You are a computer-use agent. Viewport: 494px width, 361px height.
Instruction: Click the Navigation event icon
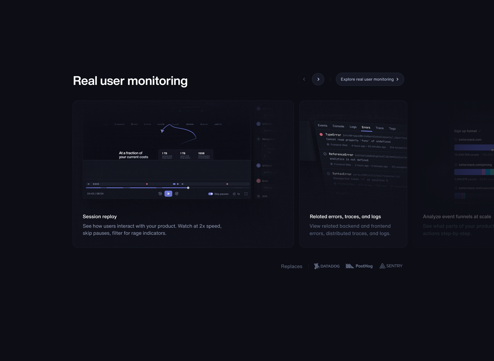click(x=259, y=139)
